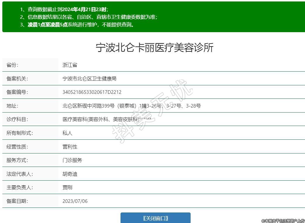Select the main person in charge 贾刚
Viewport: 305px width, 223px height.
pyautogui.click(x=67, y=187)
